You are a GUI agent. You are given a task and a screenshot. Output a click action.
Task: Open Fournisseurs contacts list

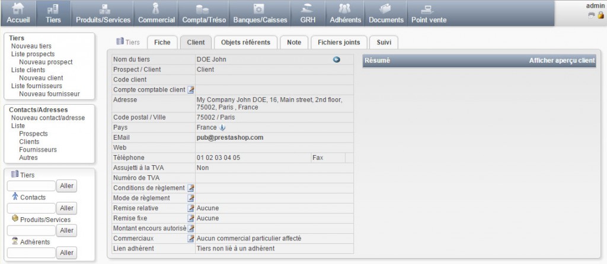click(x=38, y=150)
